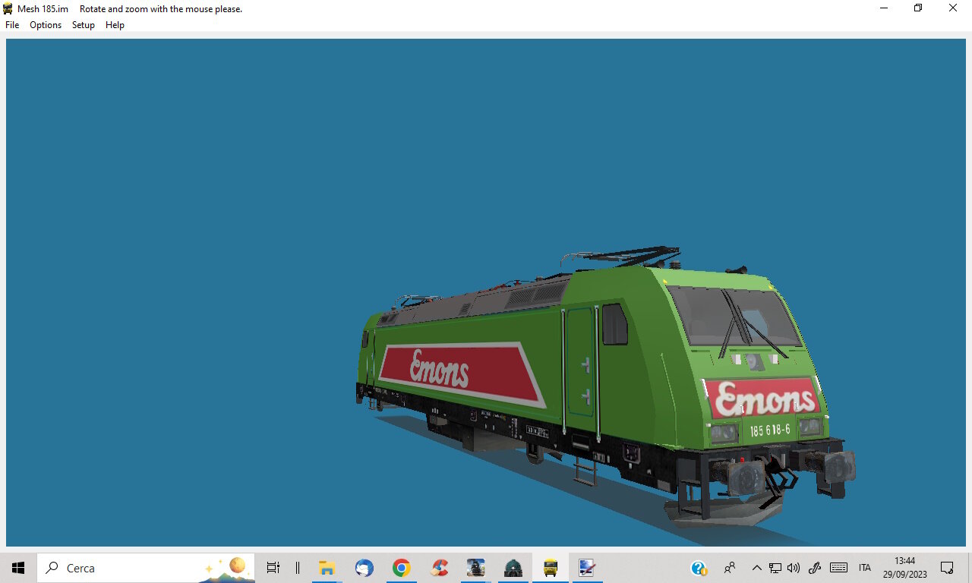Click the volume speaker icon
972x583 pixels.
coord(794,568)
